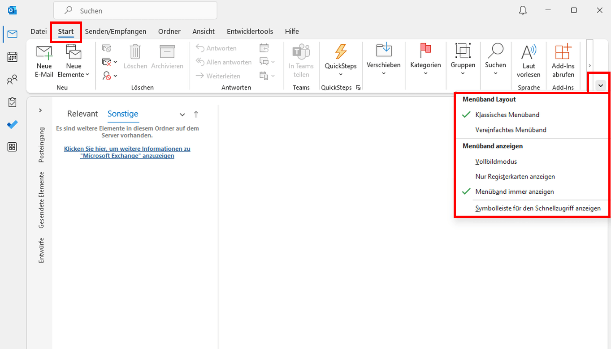This screenshot has height=349, width=611.
Task: Open the More Apps grid icon
Action: pos(12,147)
